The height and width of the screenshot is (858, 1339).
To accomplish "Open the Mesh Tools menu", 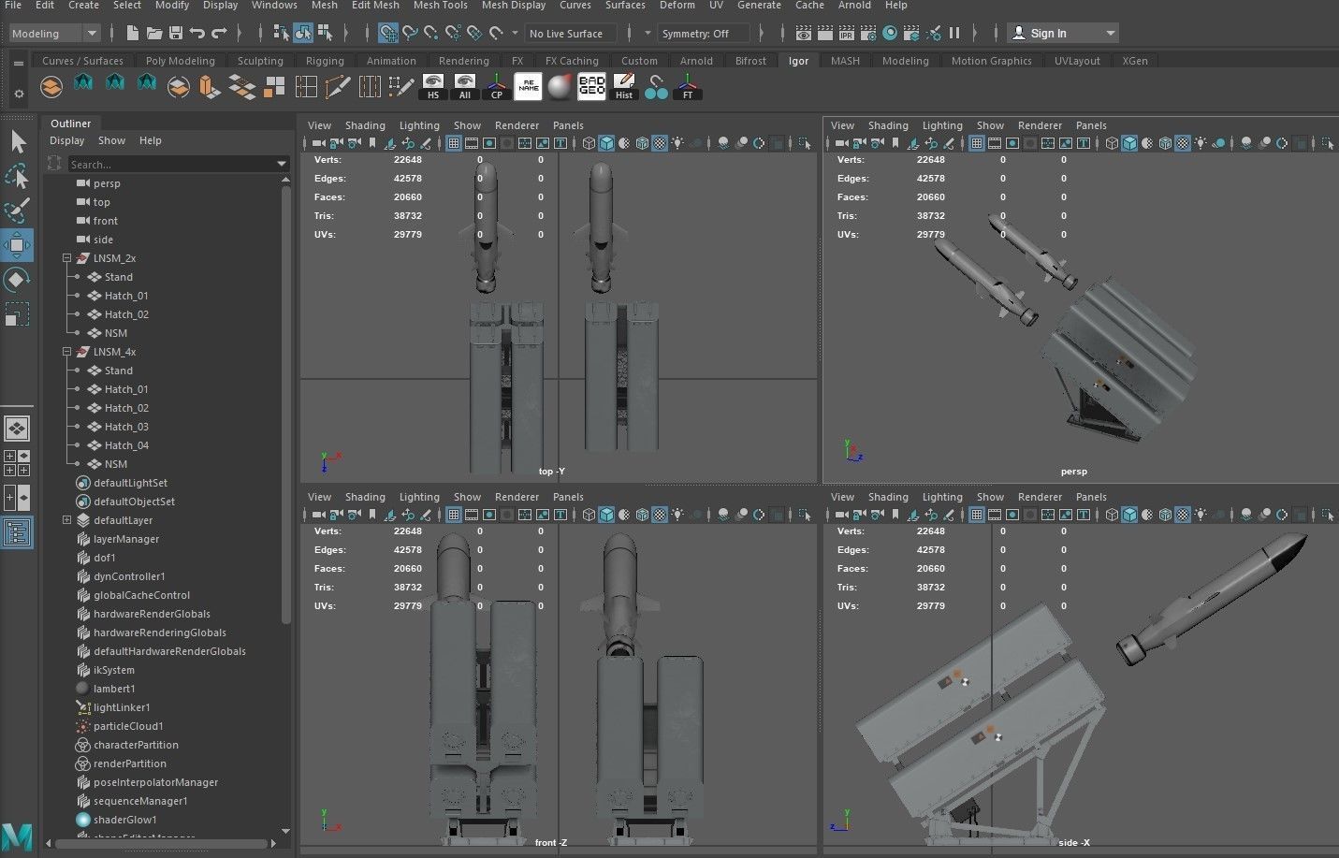I will [x=440, y=6].
